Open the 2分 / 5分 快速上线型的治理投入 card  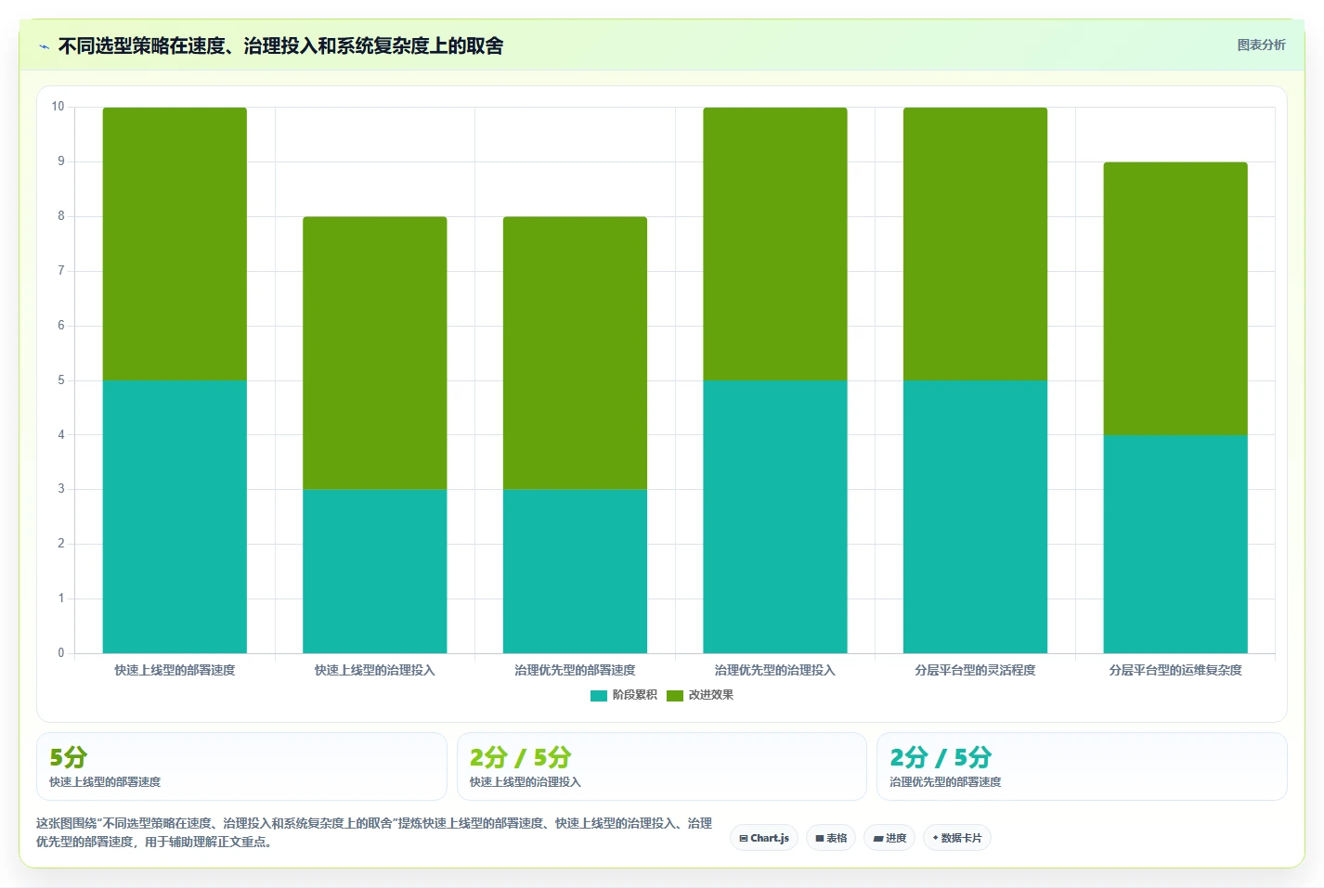click(x=662, y=766)
